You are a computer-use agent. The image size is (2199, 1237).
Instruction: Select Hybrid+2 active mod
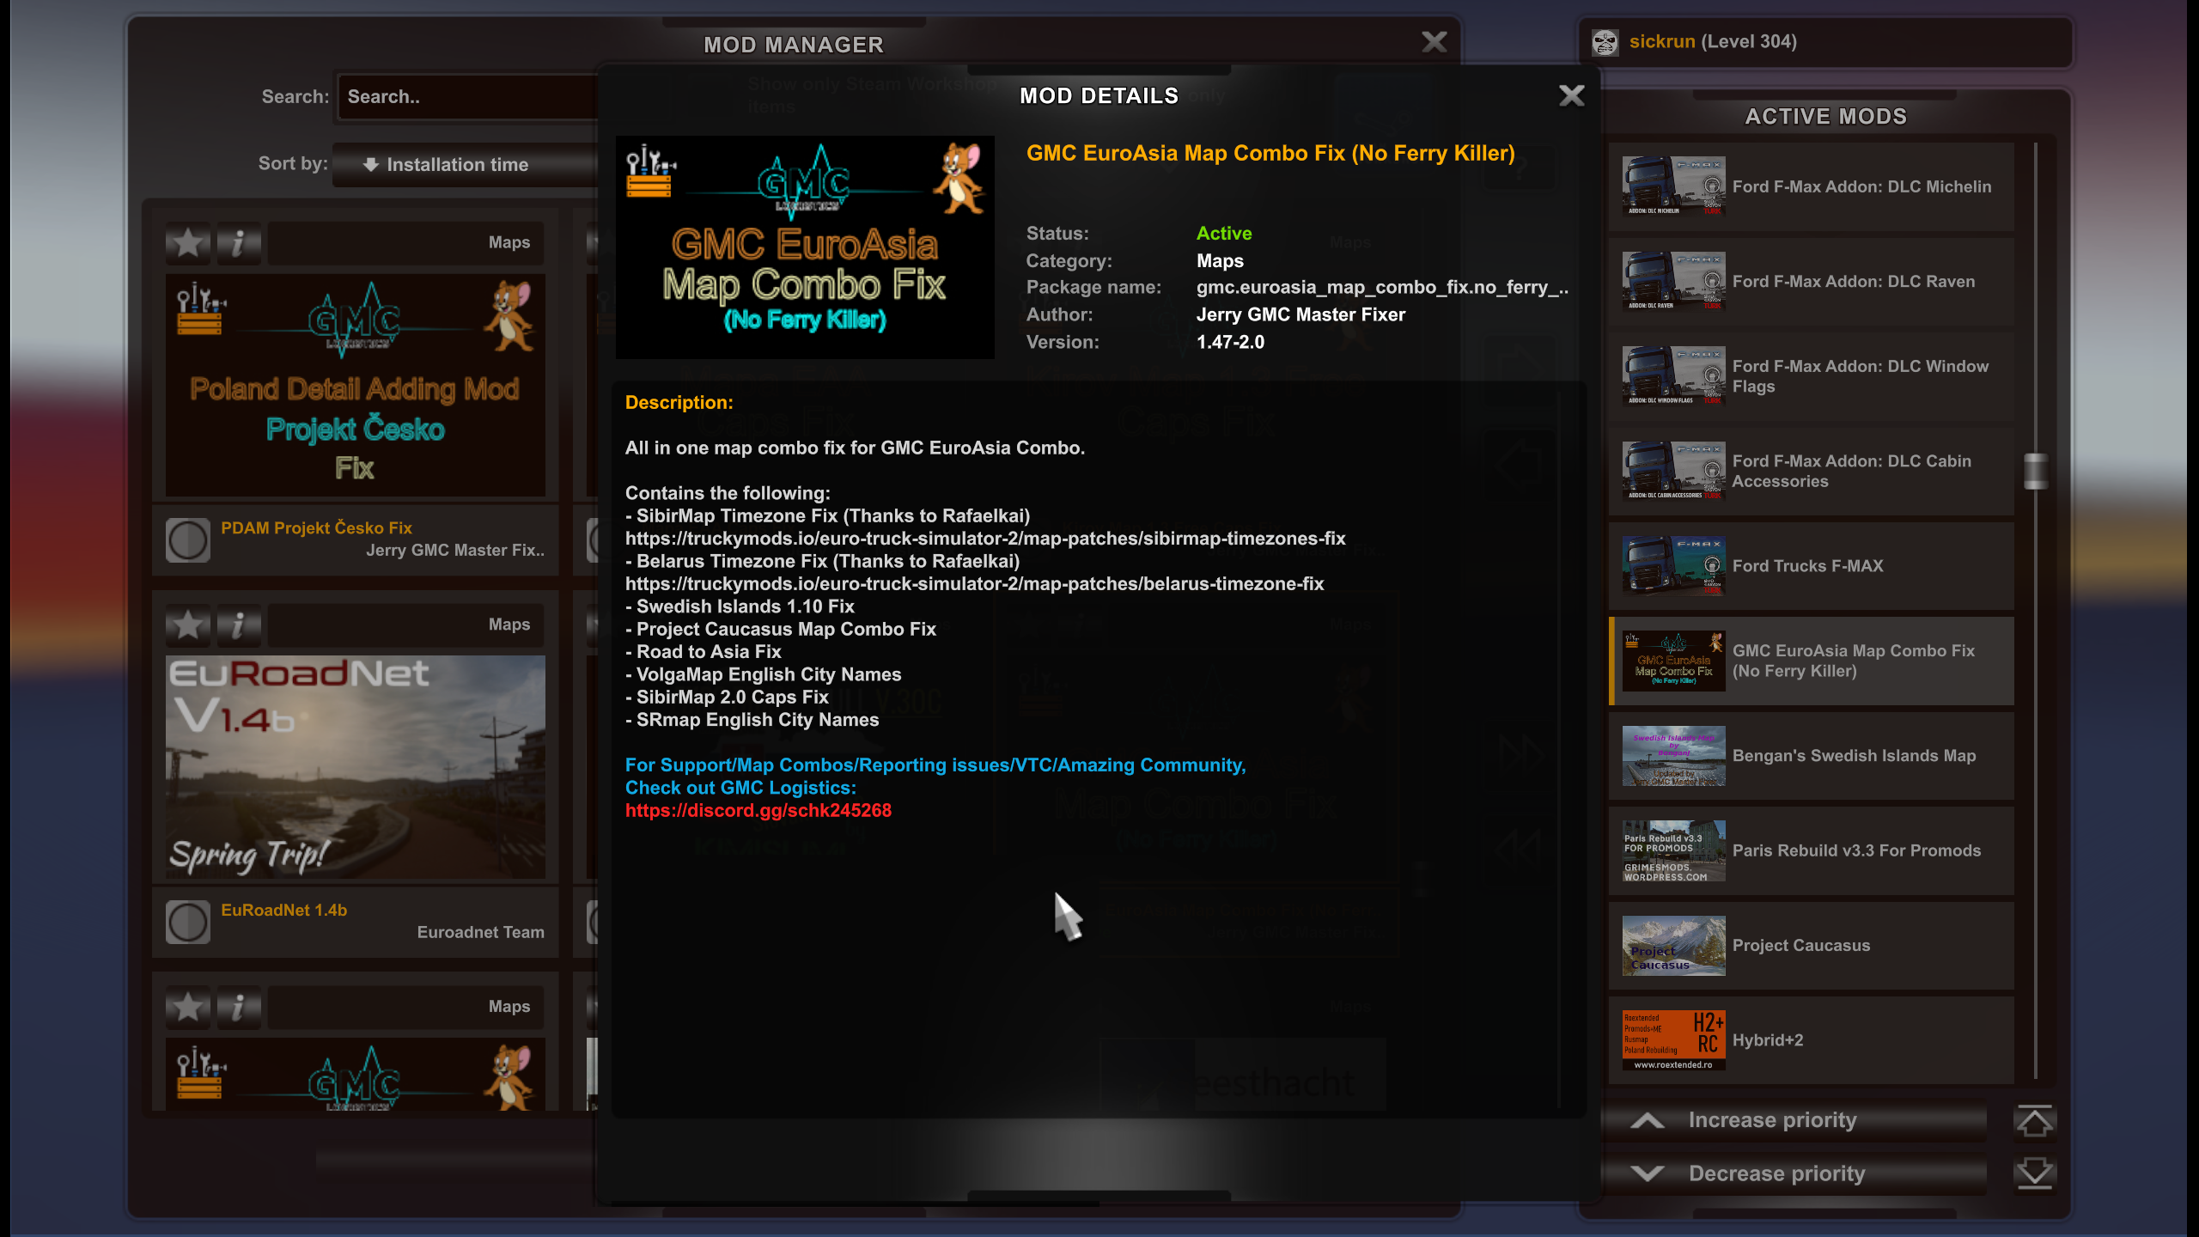(x=1811, y=1041)
